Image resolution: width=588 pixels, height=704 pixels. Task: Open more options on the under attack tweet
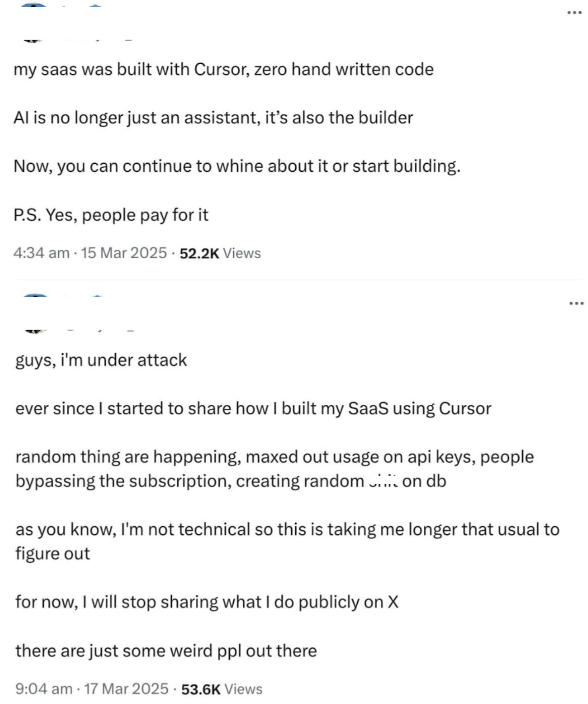pyautogui.click(x=576, y=303)
